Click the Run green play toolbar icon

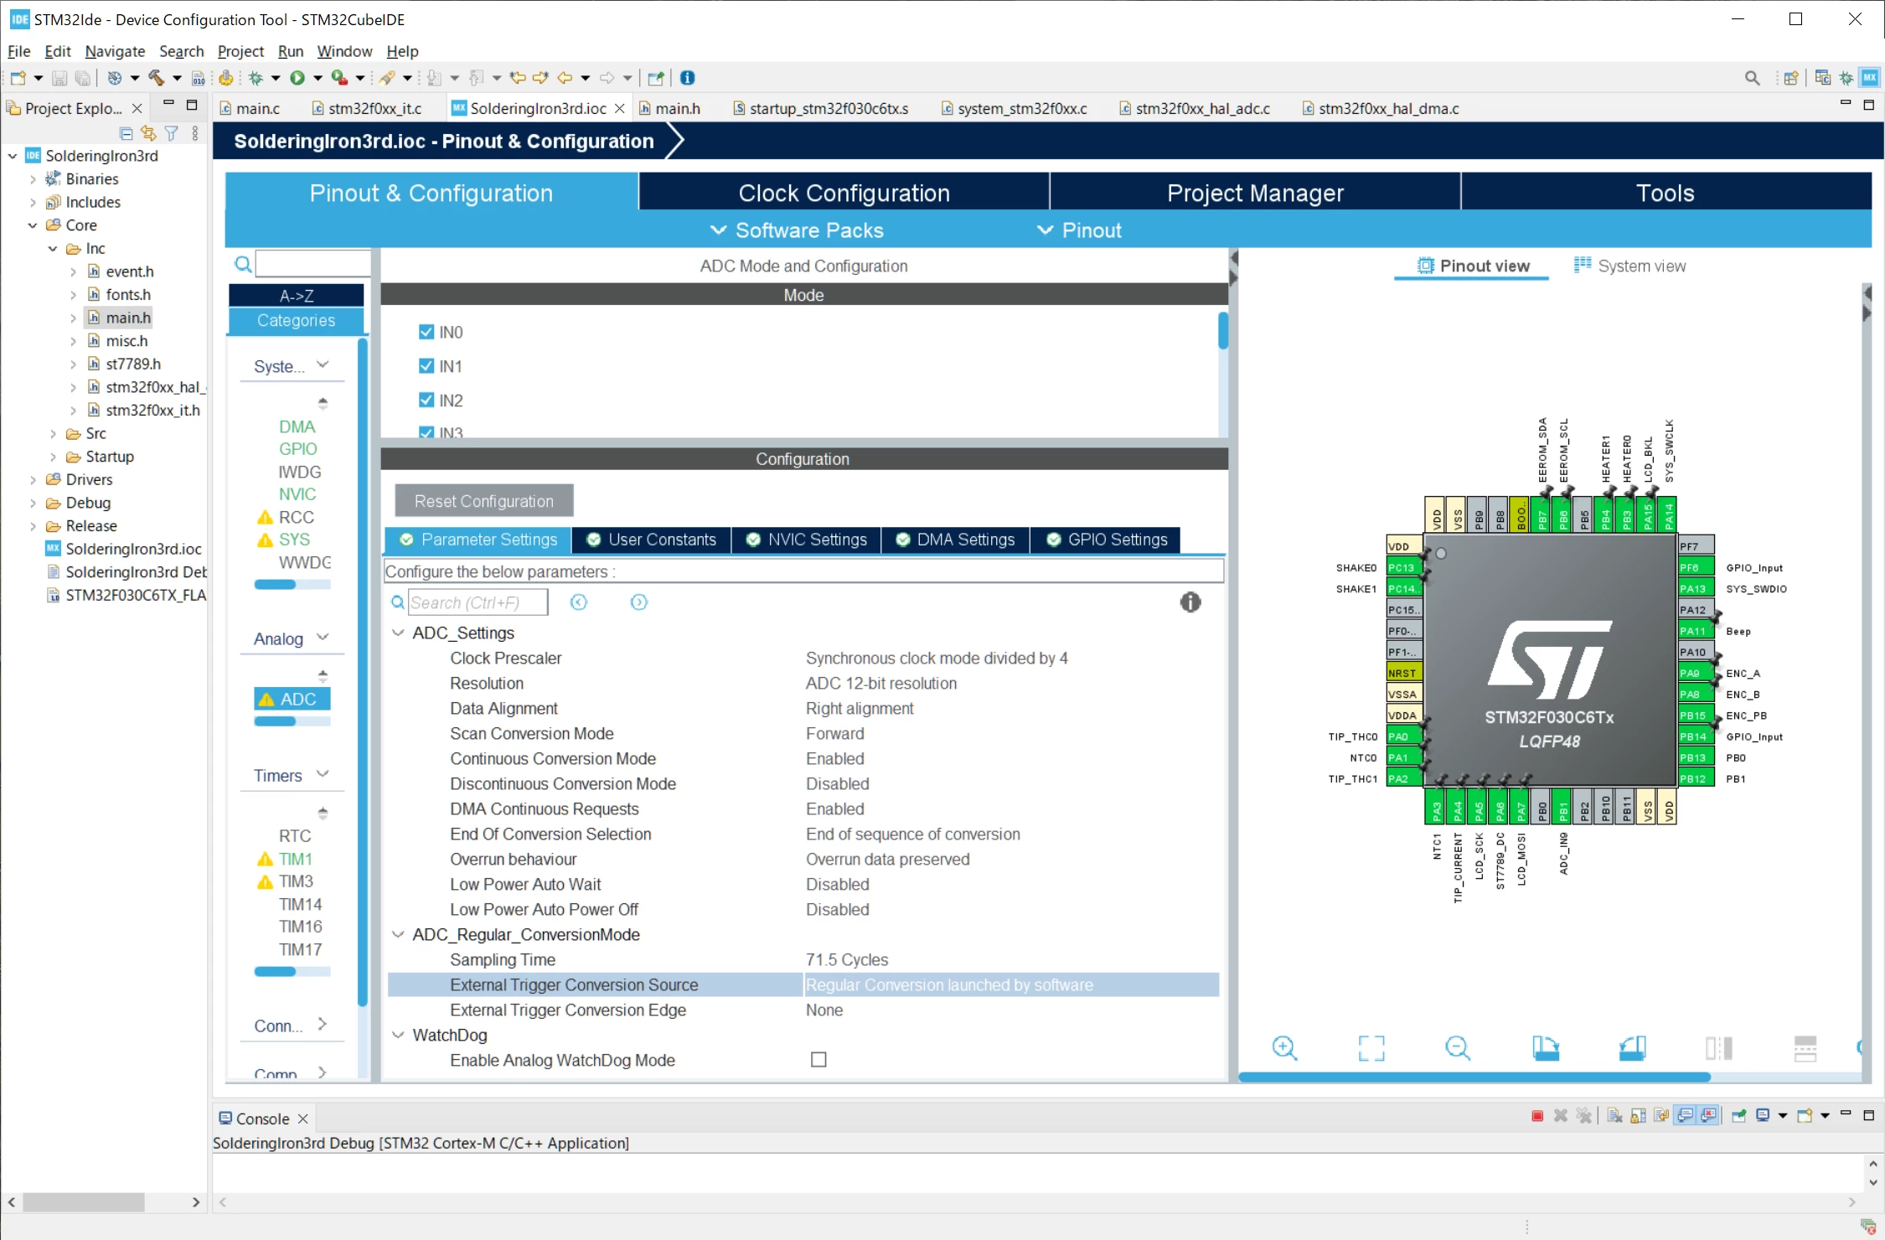pos(297,78)
